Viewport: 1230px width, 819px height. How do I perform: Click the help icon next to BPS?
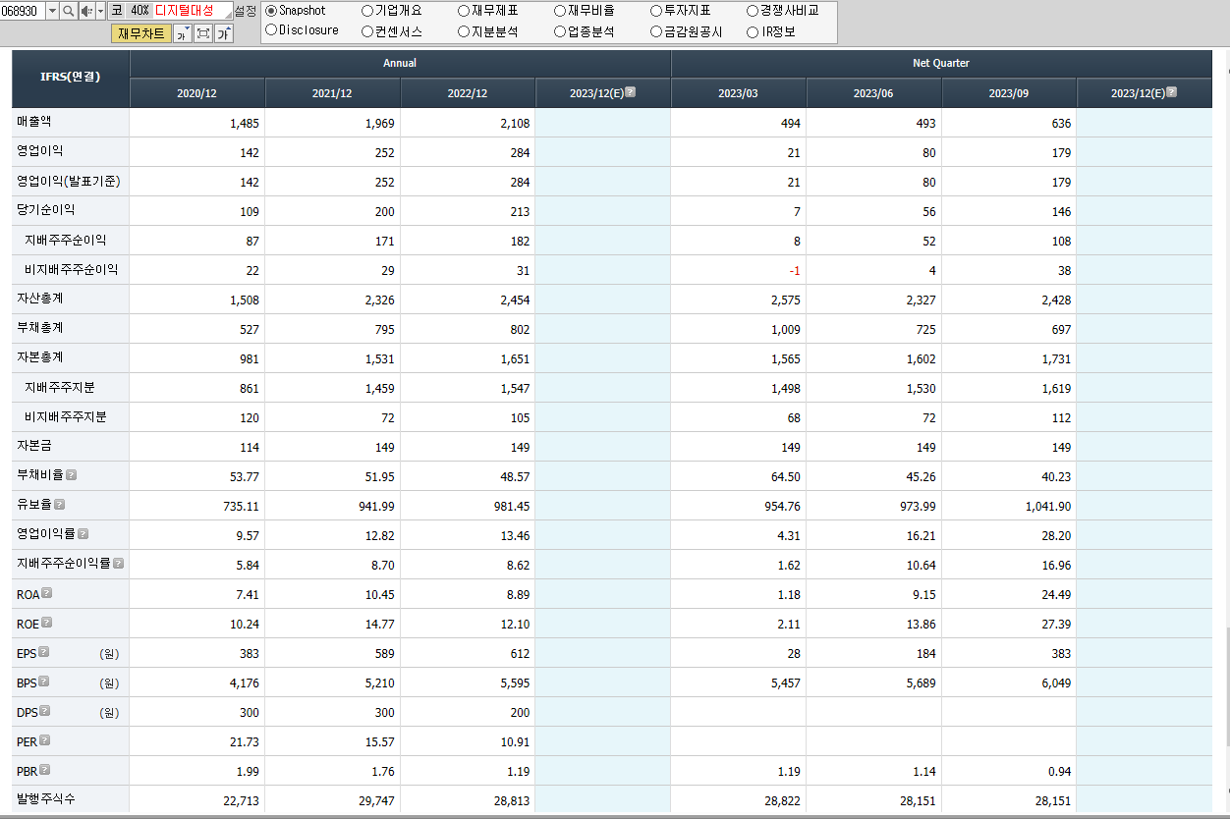(43, 682)
